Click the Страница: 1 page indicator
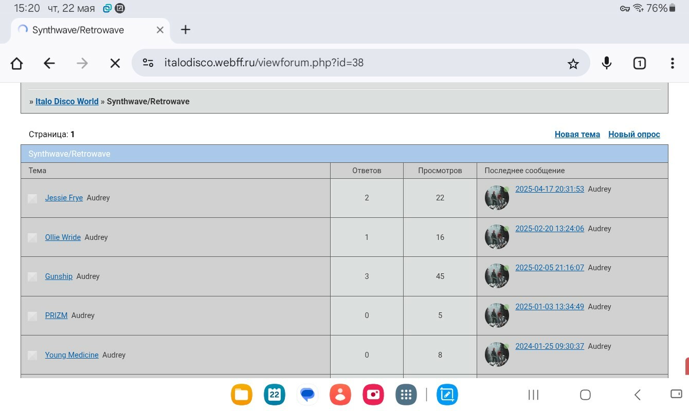 pyautogui.click(x=52, y=134)
